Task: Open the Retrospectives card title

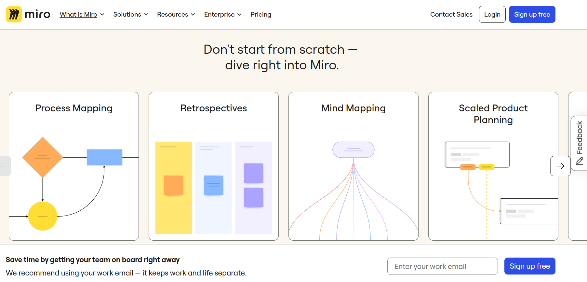Action: click(214, 108)
